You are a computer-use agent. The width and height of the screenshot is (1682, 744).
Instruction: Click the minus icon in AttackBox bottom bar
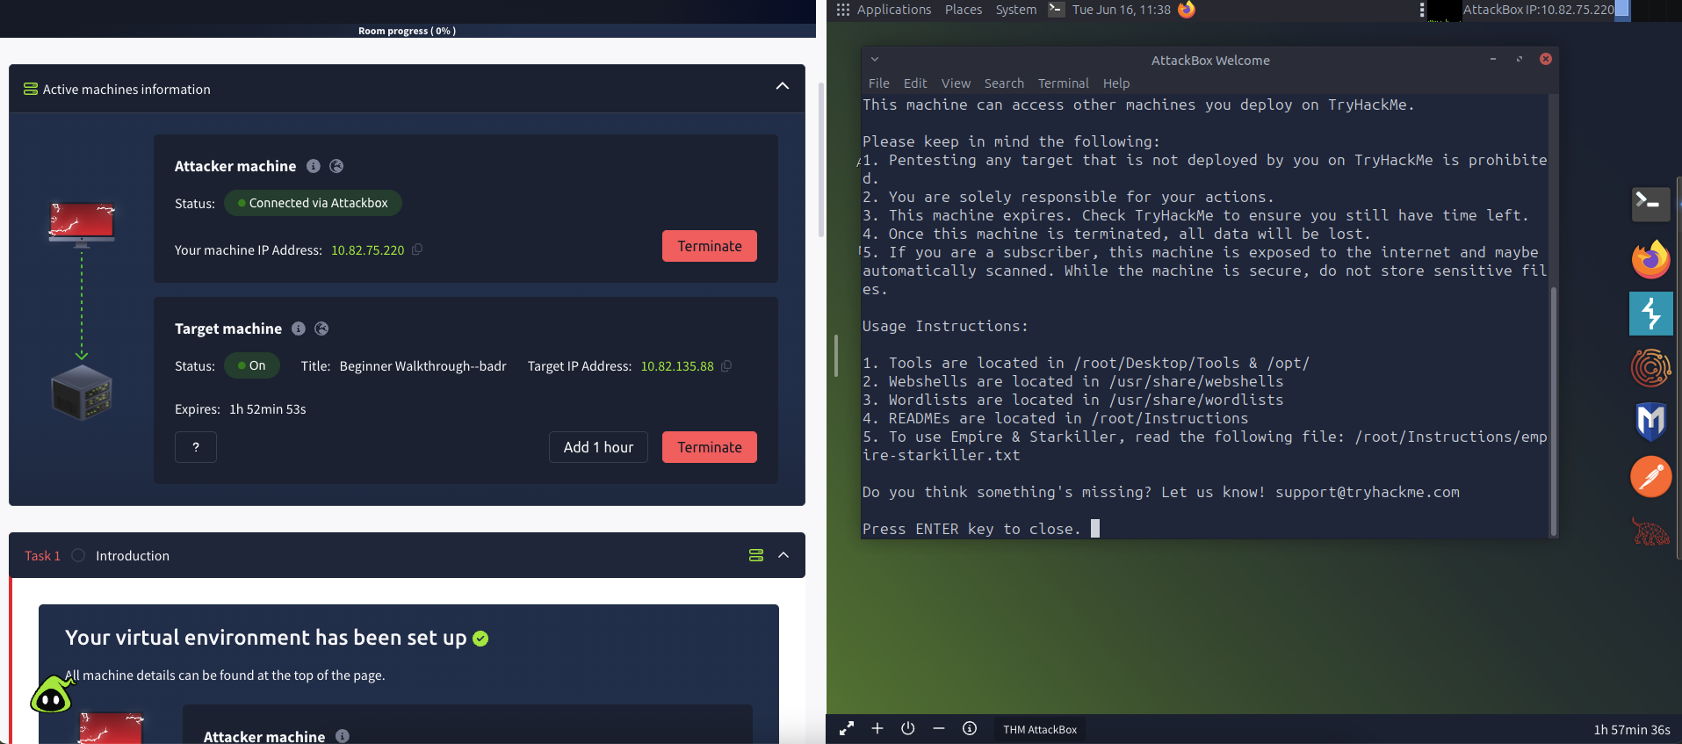(x=939, y=728)
